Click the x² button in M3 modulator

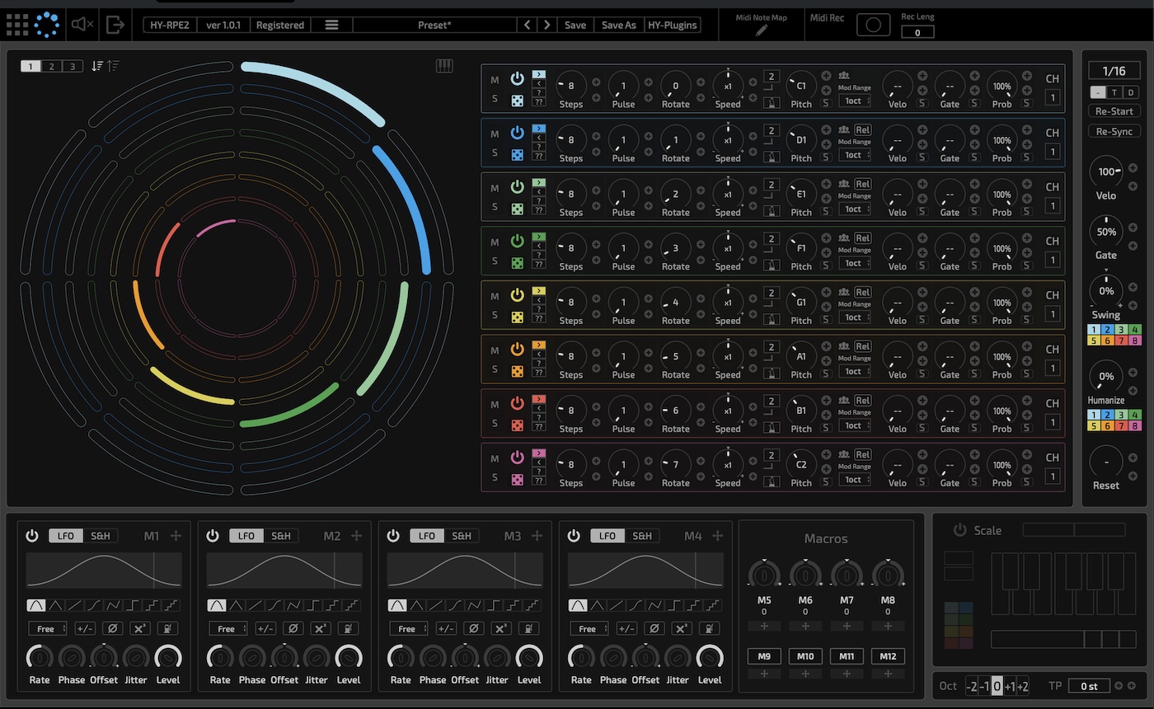pos(500,628)
